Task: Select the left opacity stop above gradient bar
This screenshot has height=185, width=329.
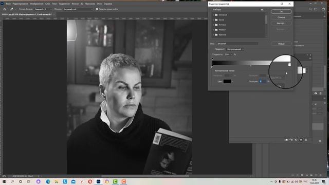Action: coord(212,59)
